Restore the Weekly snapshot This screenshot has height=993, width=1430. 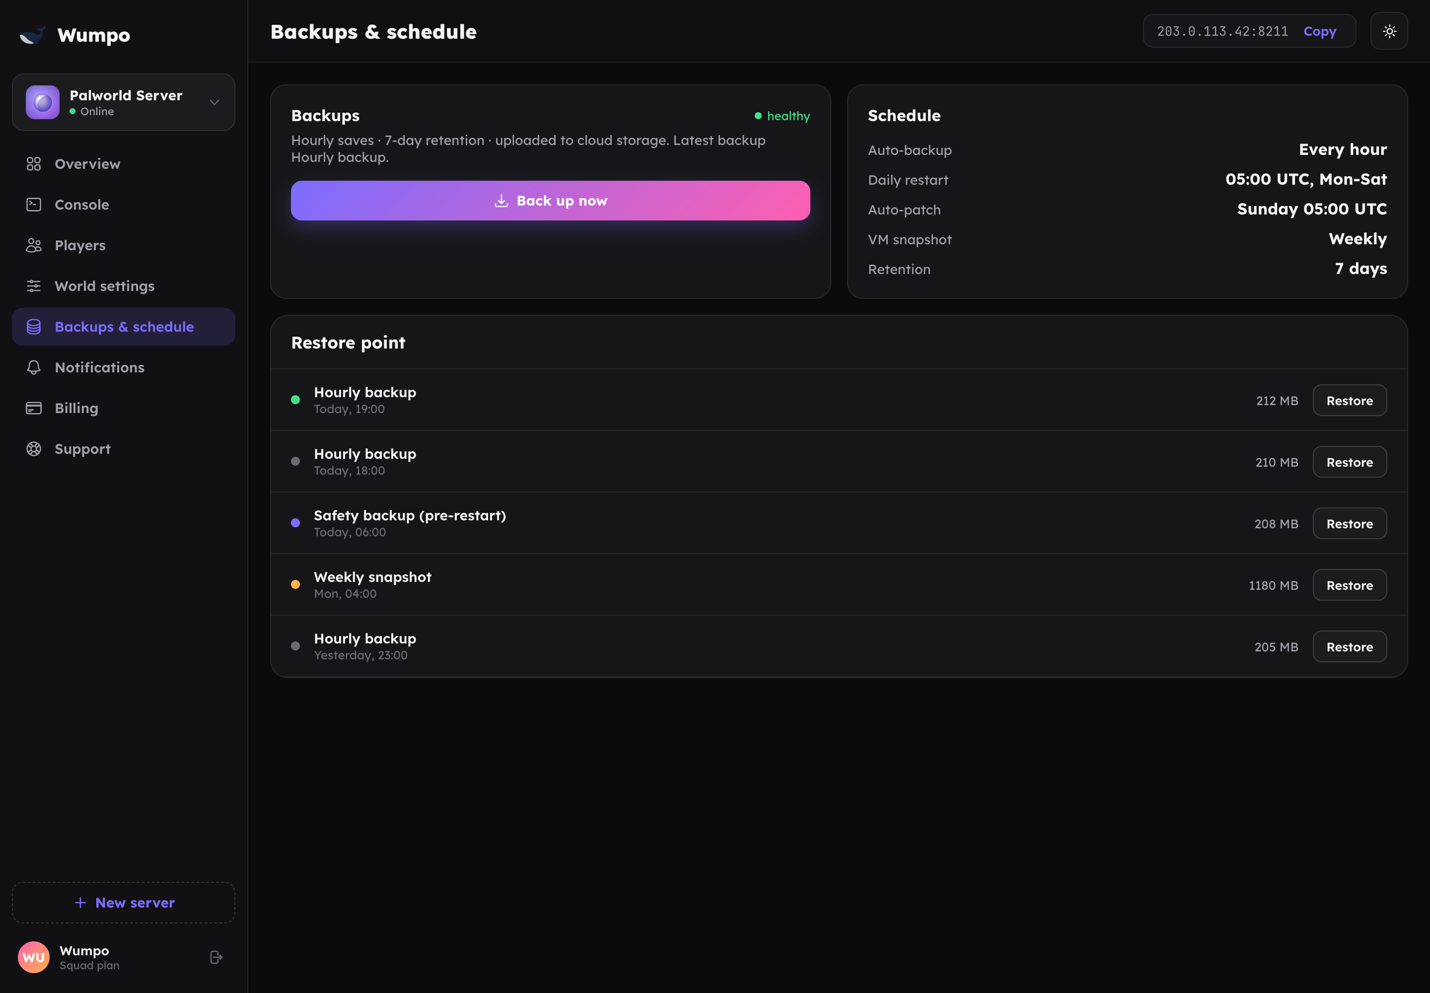click(1349, 585)
